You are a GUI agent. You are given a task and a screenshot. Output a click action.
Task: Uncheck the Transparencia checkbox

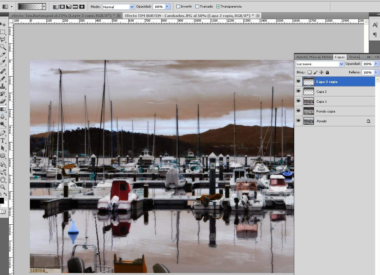coord(218,7)
